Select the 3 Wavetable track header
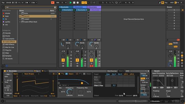The height and width of the screenshot is (104, 185). [x=94, y=7]
